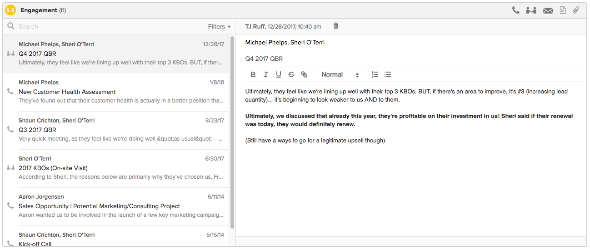Screen dimensions: 590x249
Task: Log a phone call via header phone icon
Action: 515,10
